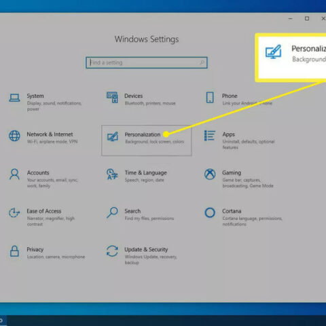Choose the Cortana title
The width and height of the screenshot is (326, 326).
pos(232,211)
